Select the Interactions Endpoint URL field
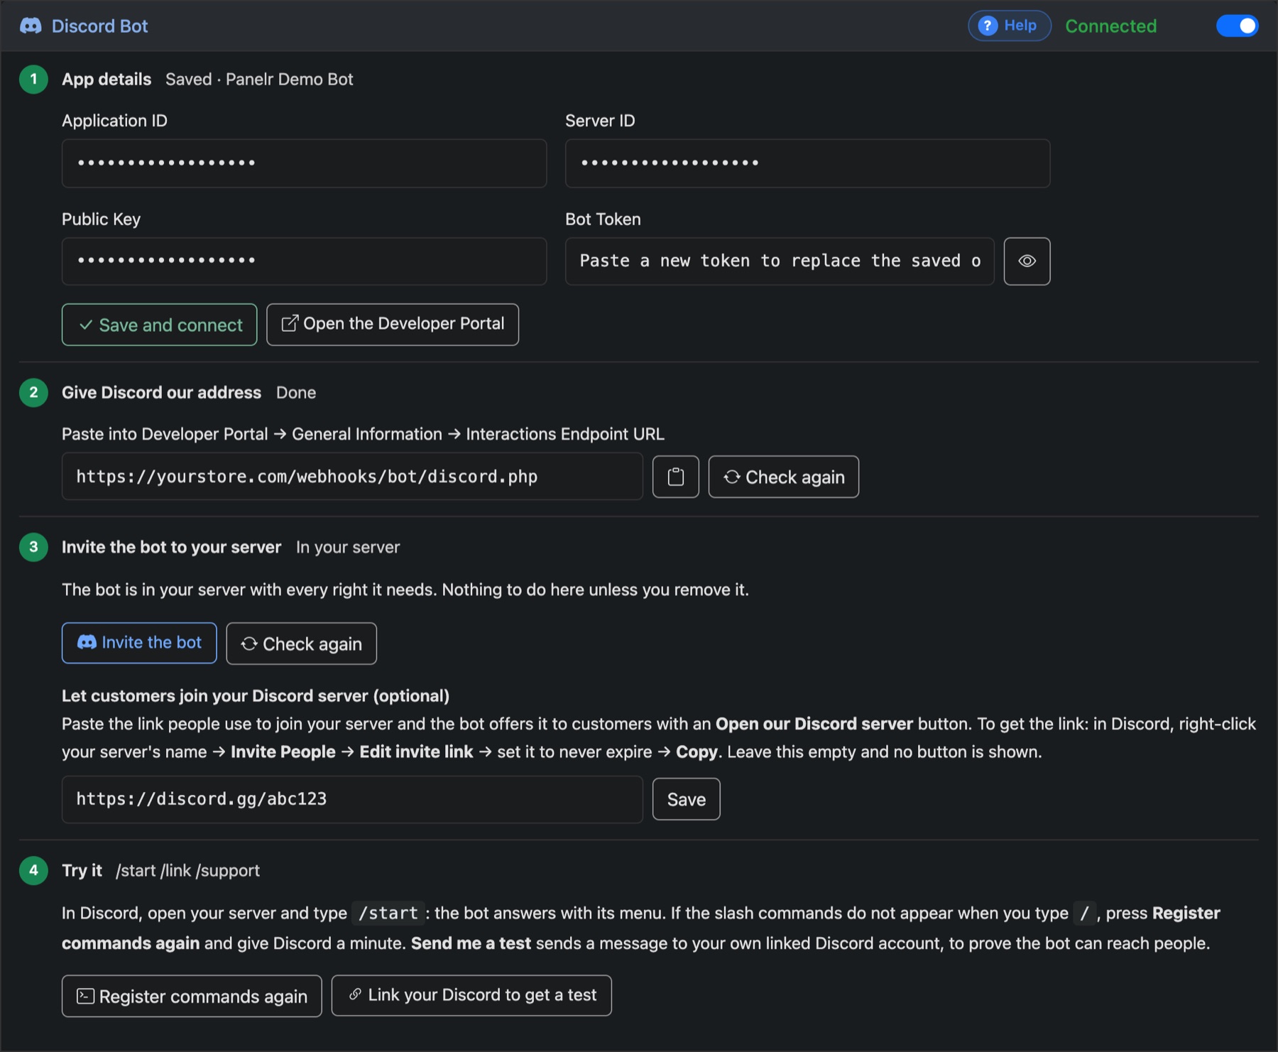Image resolution: width=1278 pixels, height=1052 pixels. [352, 477]
